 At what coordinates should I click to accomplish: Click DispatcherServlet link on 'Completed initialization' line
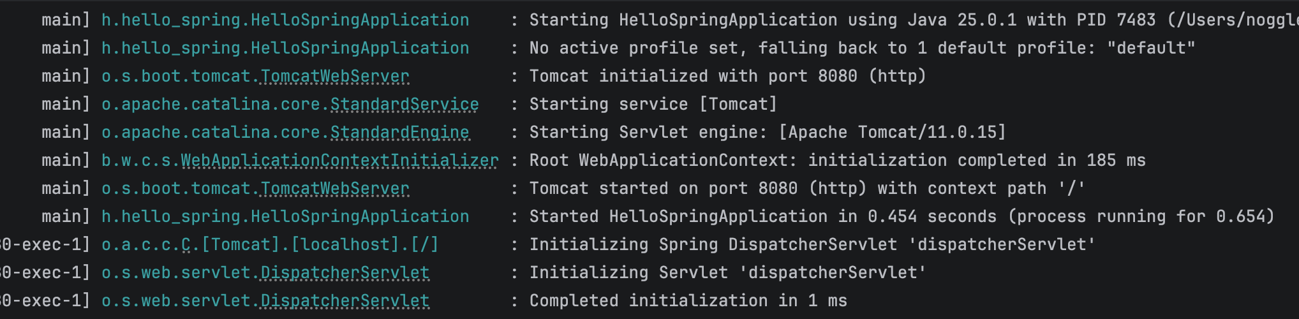tap(345, 300)
